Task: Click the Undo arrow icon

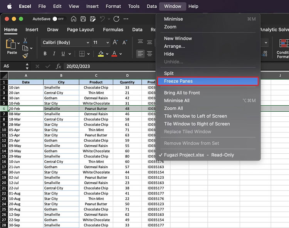Action: coord(102,19)
